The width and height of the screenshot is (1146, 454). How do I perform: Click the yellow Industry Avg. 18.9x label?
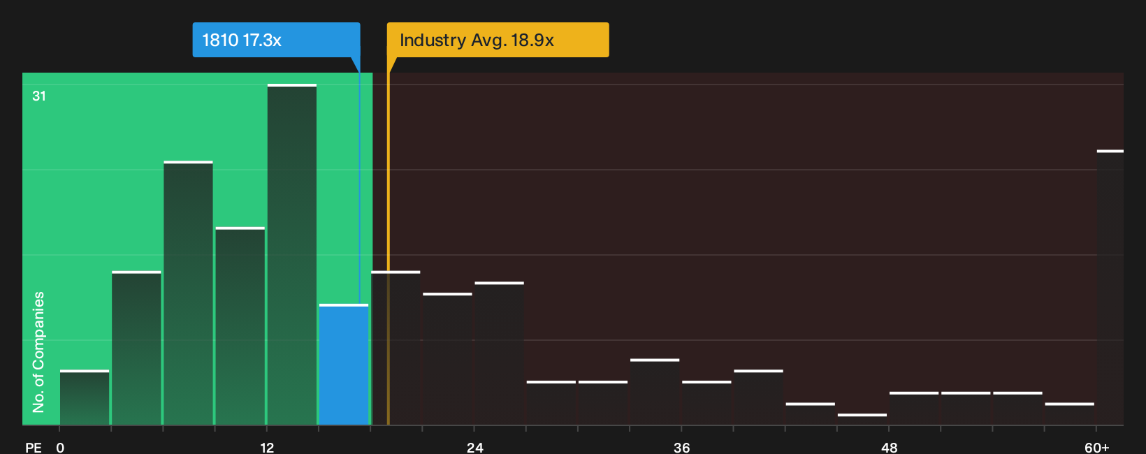point(498,40)
